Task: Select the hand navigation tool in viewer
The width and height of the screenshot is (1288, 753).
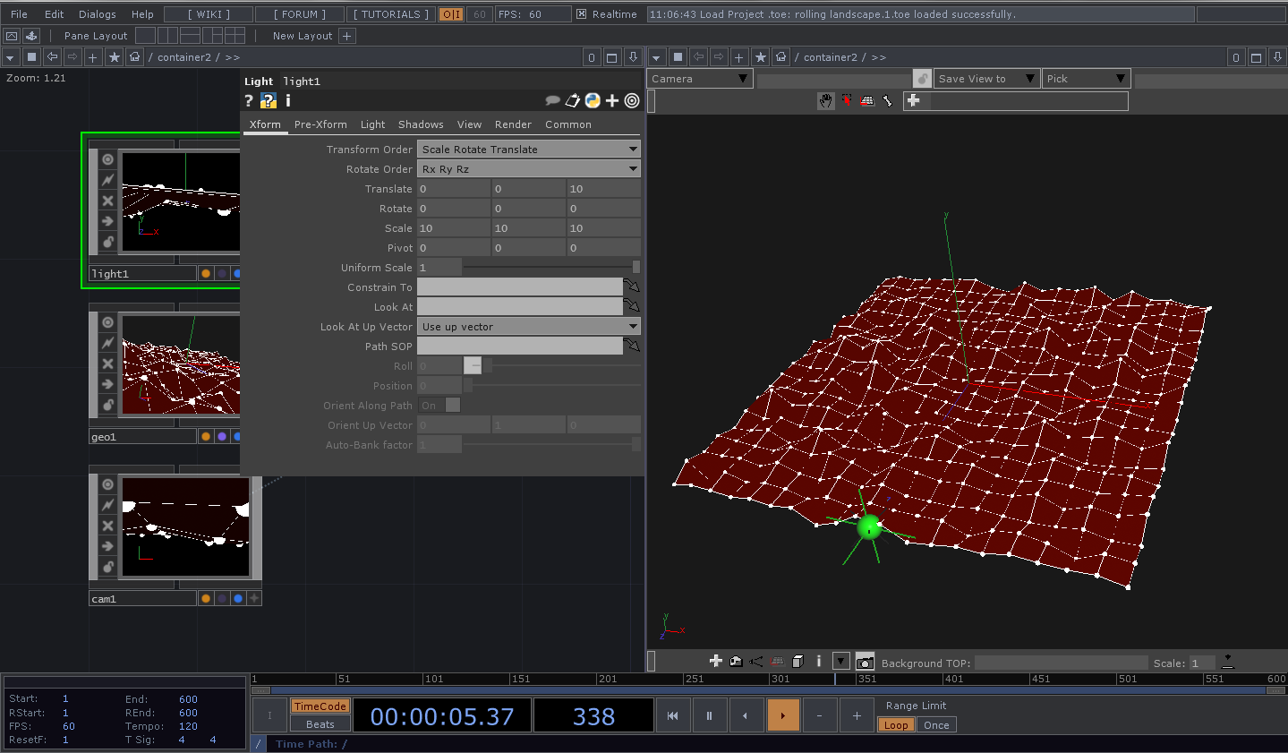Action: click(x=825, y=101)
